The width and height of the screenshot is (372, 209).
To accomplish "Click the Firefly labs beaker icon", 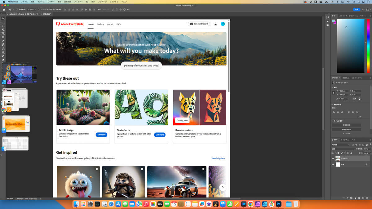I will coord(215,24).
